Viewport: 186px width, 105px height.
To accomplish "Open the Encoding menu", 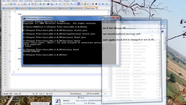I will coord(28,1).
